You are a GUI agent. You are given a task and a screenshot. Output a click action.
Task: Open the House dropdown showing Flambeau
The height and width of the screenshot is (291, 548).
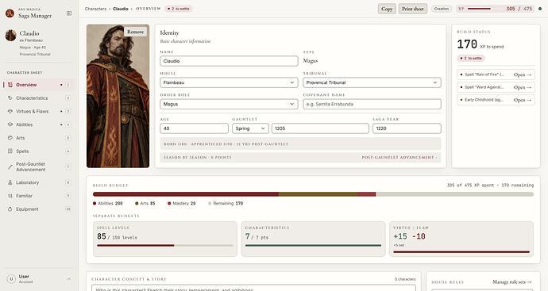(229, 82)
